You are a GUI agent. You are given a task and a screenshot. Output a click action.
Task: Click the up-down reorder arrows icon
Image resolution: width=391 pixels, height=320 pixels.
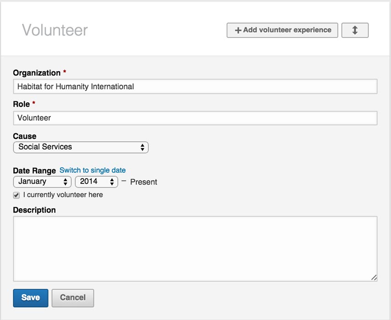(x=355, y=30)
